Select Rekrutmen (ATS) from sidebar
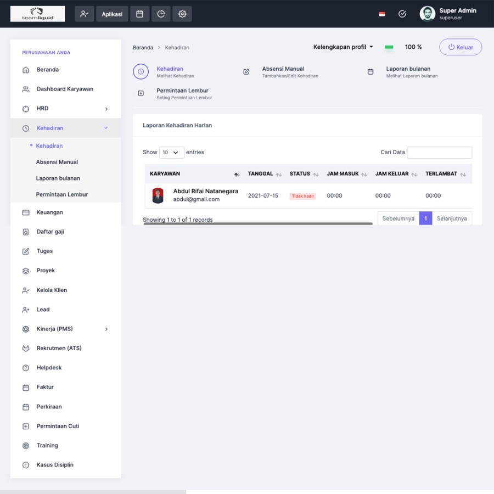The height and width of the screenshot is (494, 494). coord(59,348)
